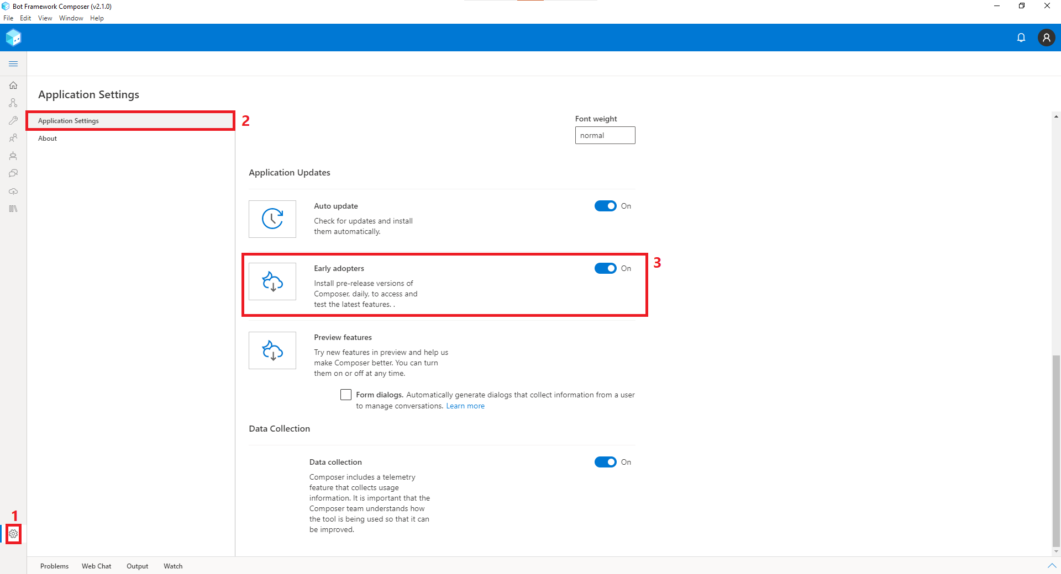Click the settings gear icon in sidebar
Screen dimensions: 1061x574
(13, 534)
